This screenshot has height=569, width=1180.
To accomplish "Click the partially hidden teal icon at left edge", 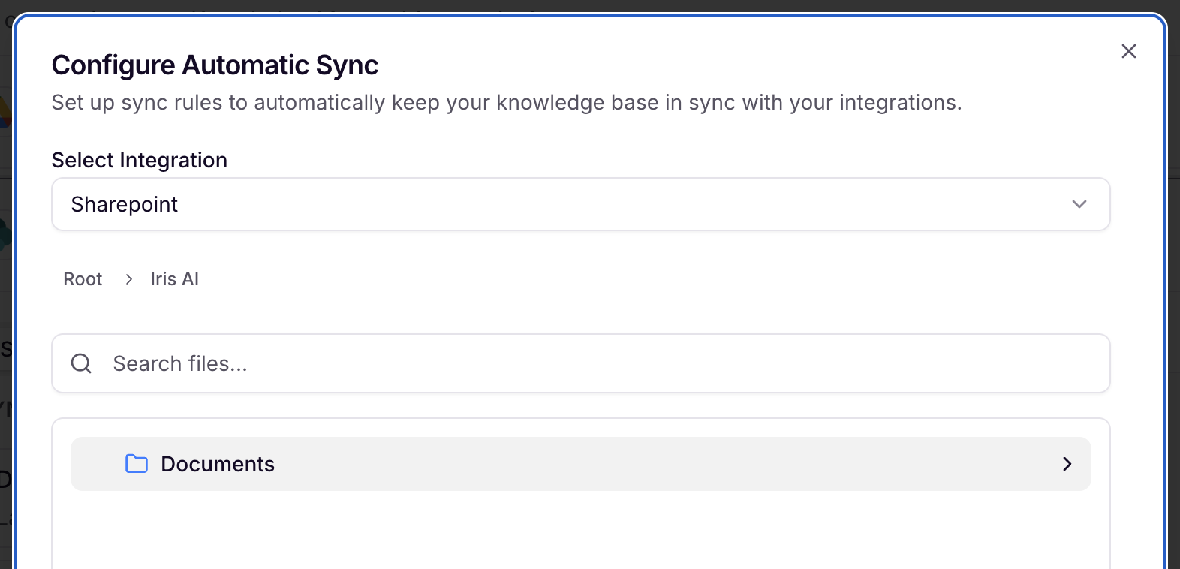I will click(5, 234).
